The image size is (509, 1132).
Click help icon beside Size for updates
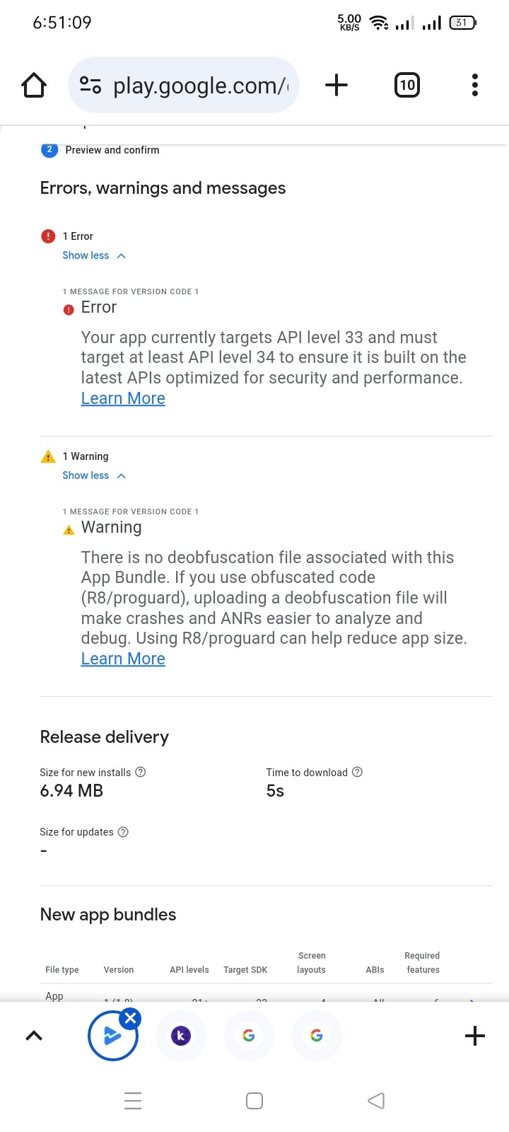pyautogui.click(x=123, y=832)
